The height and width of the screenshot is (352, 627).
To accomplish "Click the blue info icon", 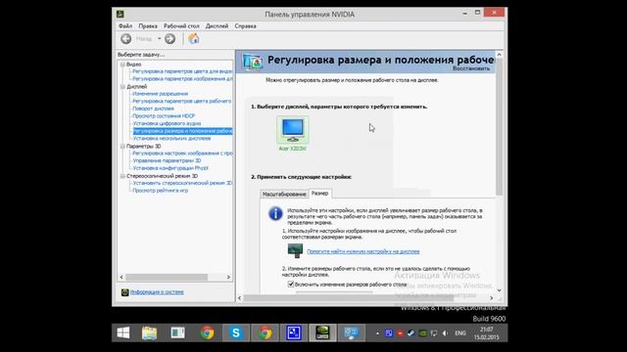I will click(275, 213).
